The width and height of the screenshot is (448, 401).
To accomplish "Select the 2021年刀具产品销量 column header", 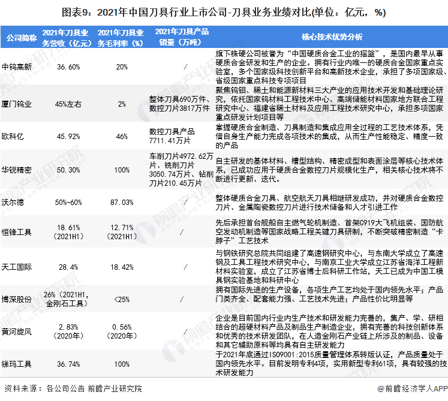I will click(x=182, y=37).
